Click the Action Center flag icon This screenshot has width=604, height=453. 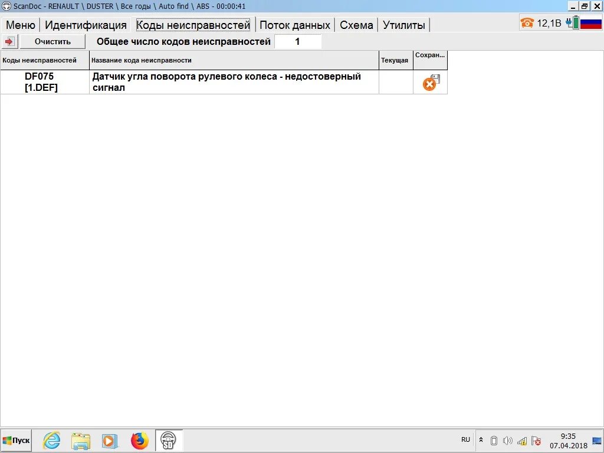tap(536, 440)
